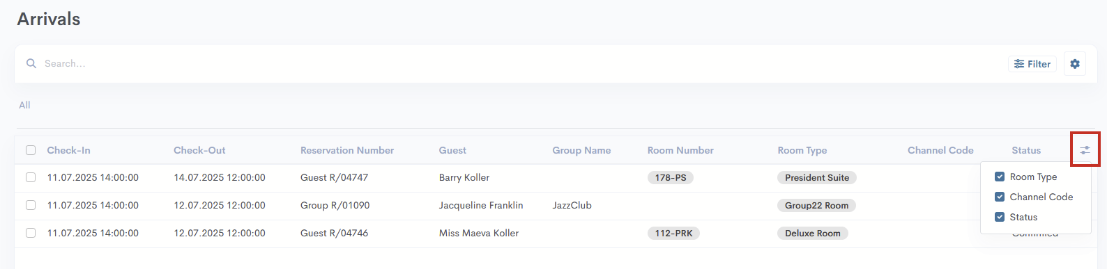
Task: Sort by Reservation Number column header
Action: 347,150
